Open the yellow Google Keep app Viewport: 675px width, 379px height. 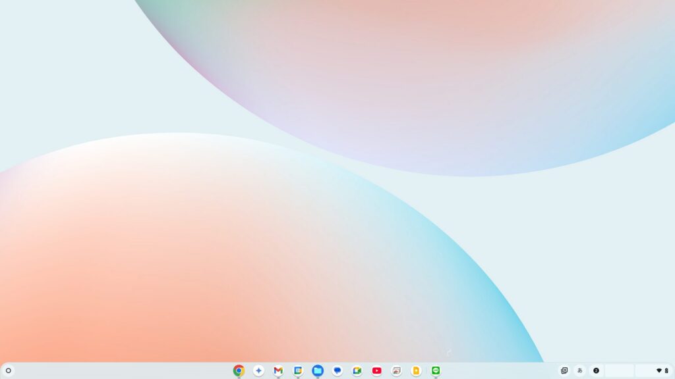click(x=416, y=370)
